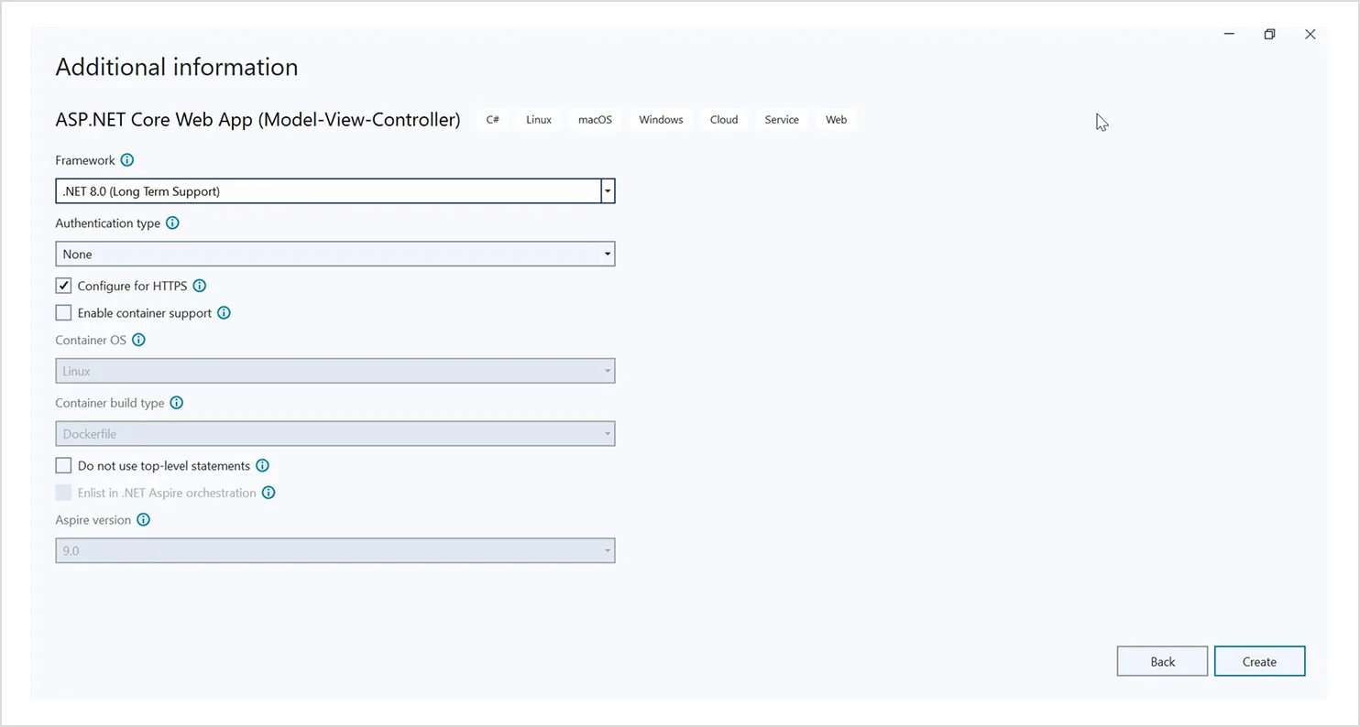Show info about top-level statements option
1360x727 pixels.
click(x=263, y=465)
